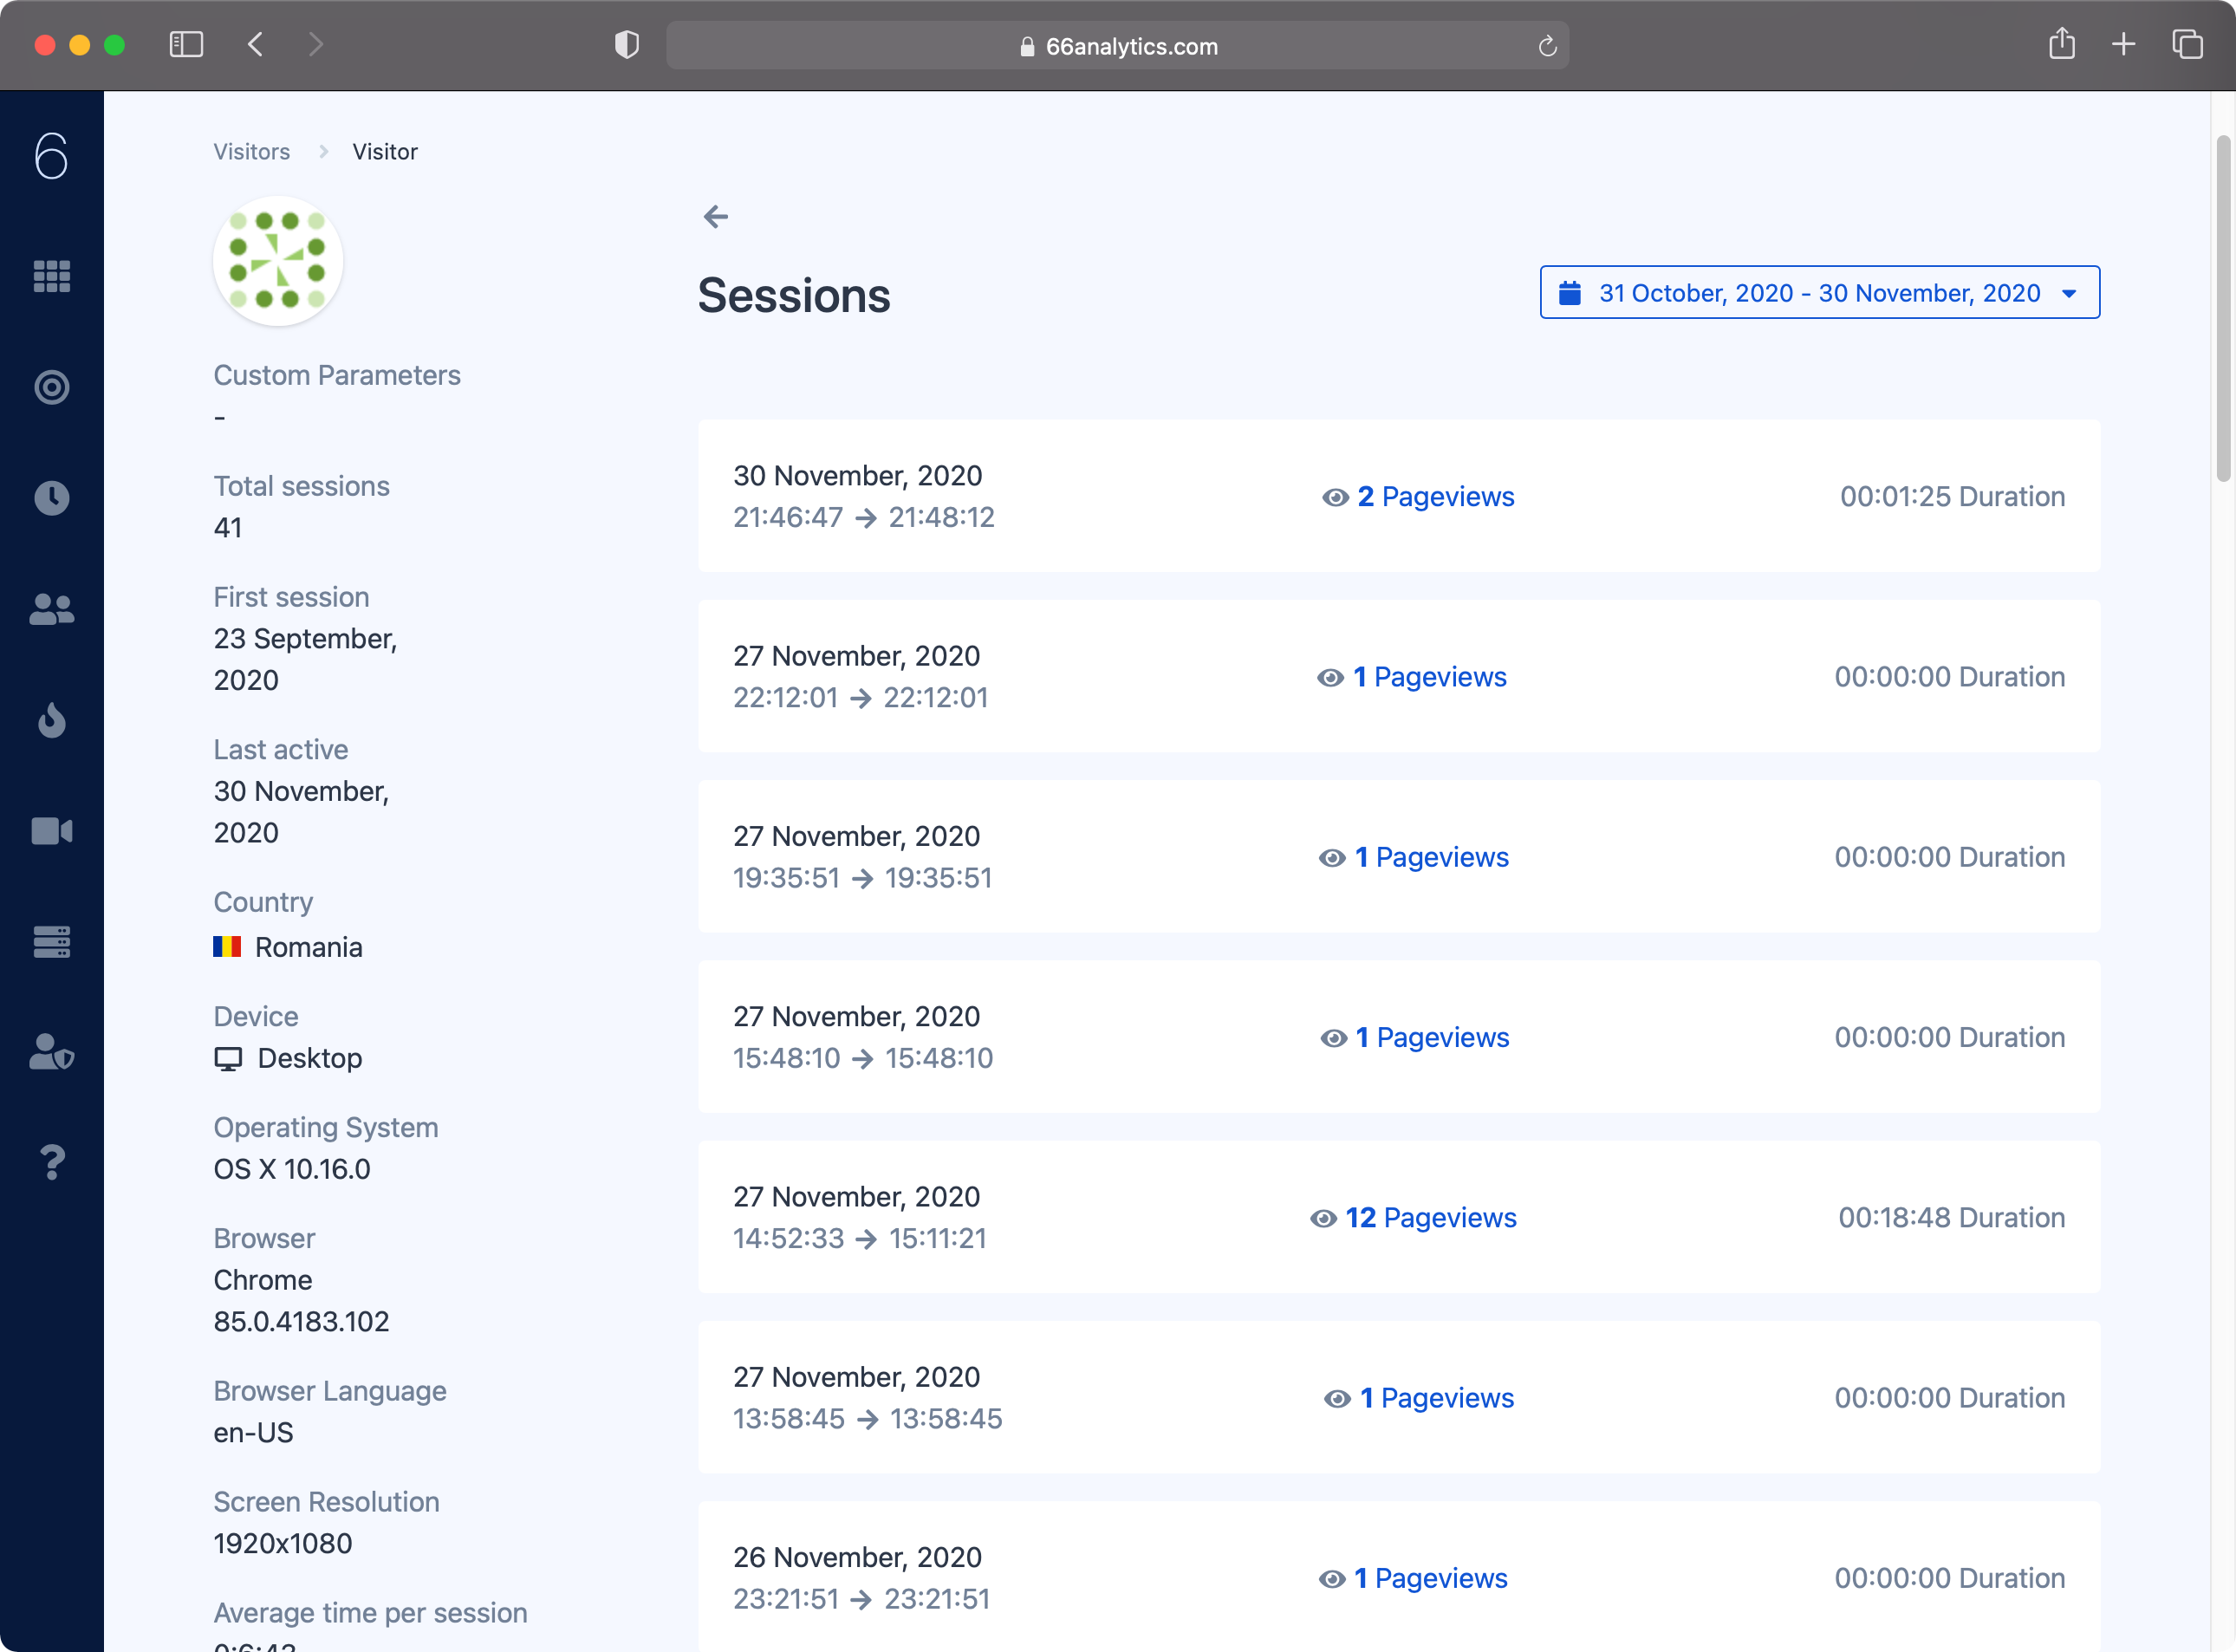This screenshot has height=1652, width=2236.
Task: Select the Goals target icon
Action: click(51, 387)
